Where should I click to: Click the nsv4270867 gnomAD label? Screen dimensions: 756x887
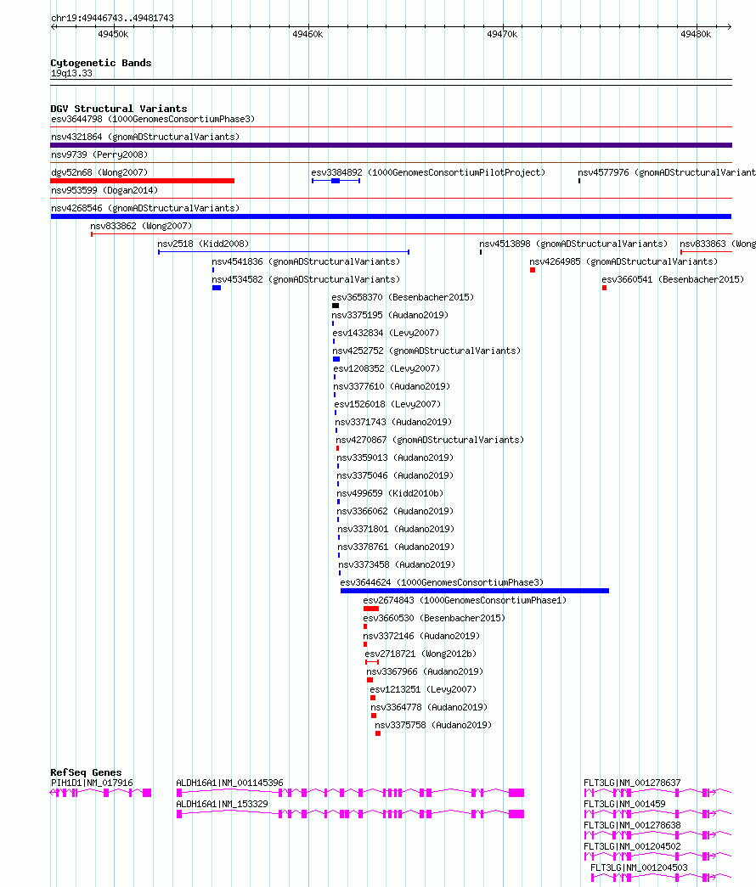[x=430, y=440]
